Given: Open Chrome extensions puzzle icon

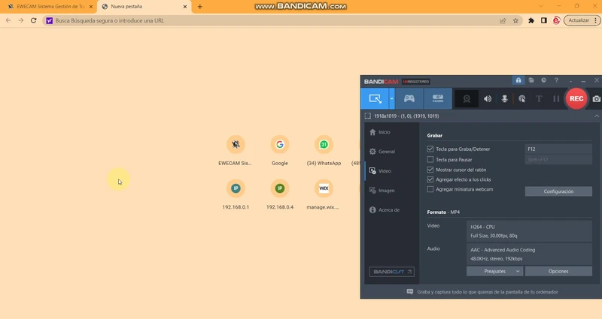Looking at the screenshot, I should coord(531,21).
